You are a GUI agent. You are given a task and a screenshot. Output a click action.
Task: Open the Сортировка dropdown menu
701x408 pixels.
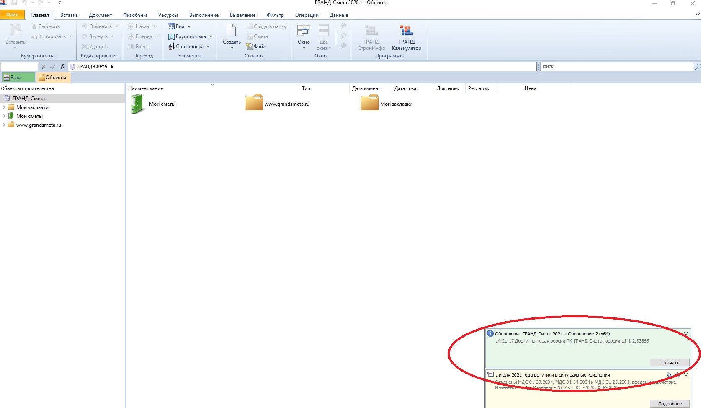click(x=189, y=47)
